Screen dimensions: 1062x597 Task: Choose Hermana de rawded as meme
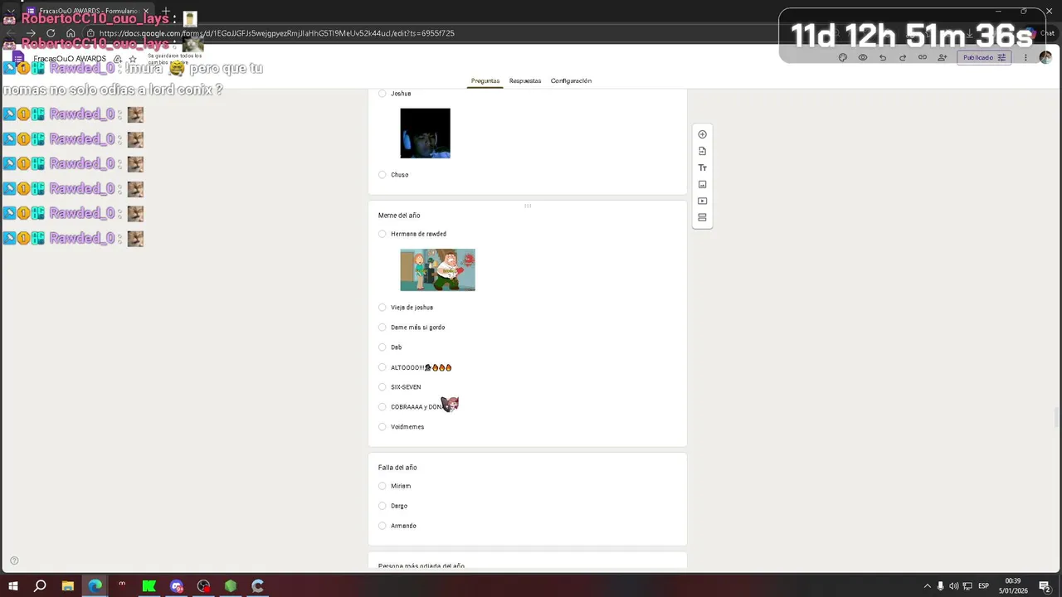[x=382, y=234]
